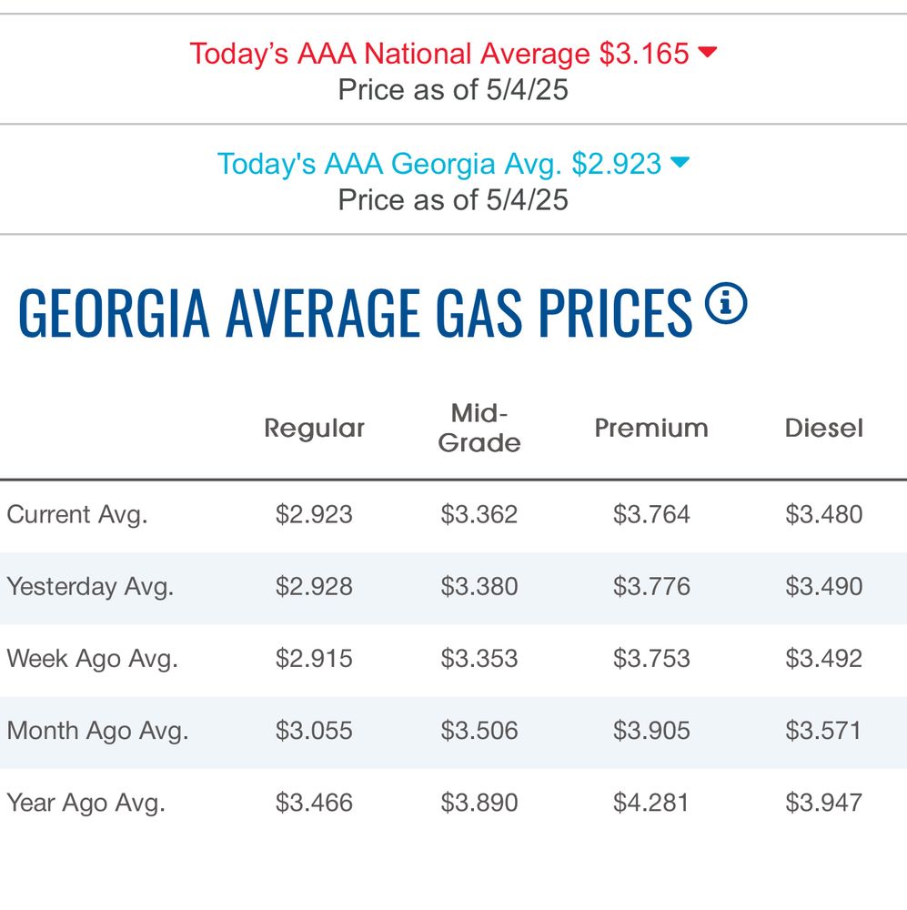Click the month-ago Mid-Grade price $3.506

pos(479,731)
